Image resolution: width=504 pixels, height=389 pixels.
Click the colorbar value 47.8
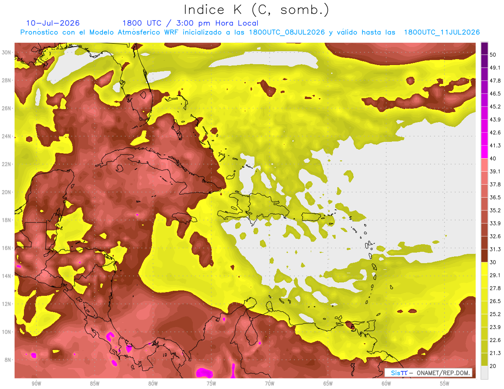point(495,81)
